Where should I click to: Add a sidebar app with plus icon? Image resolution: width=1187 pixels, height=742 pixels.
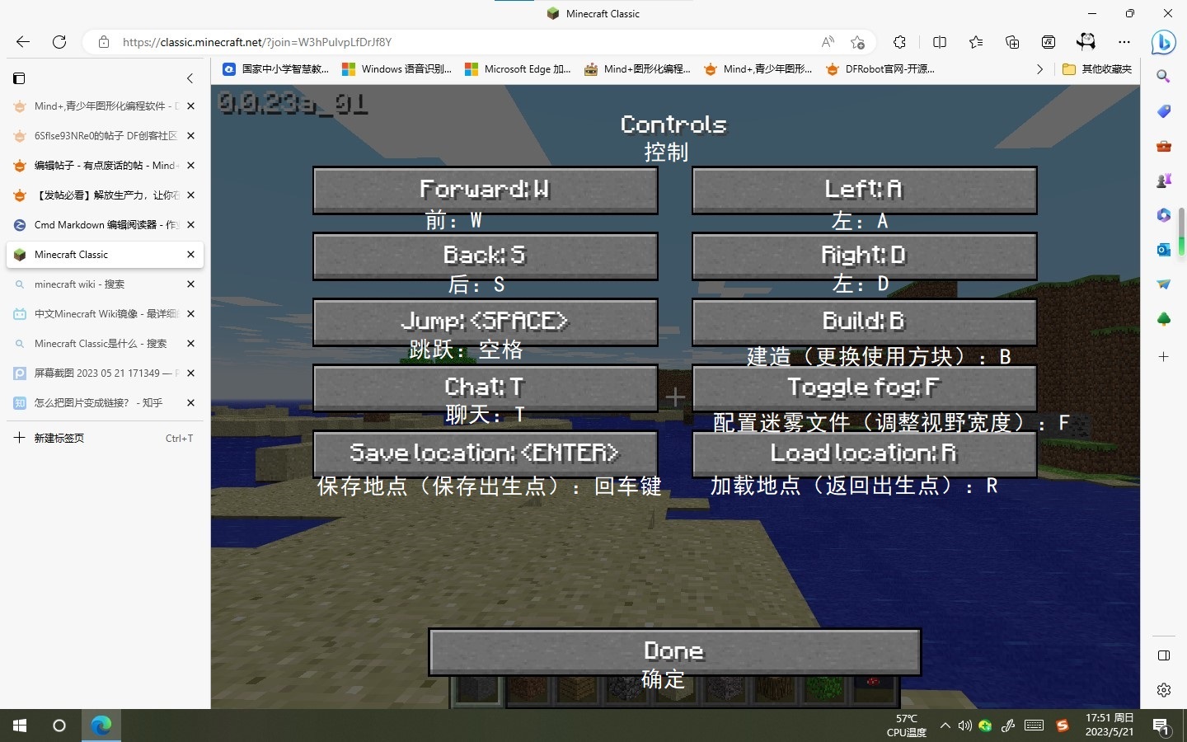pyautogui.click(x=1163, y=357)
